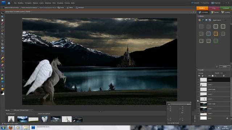Select the Eraser tool

3,65
